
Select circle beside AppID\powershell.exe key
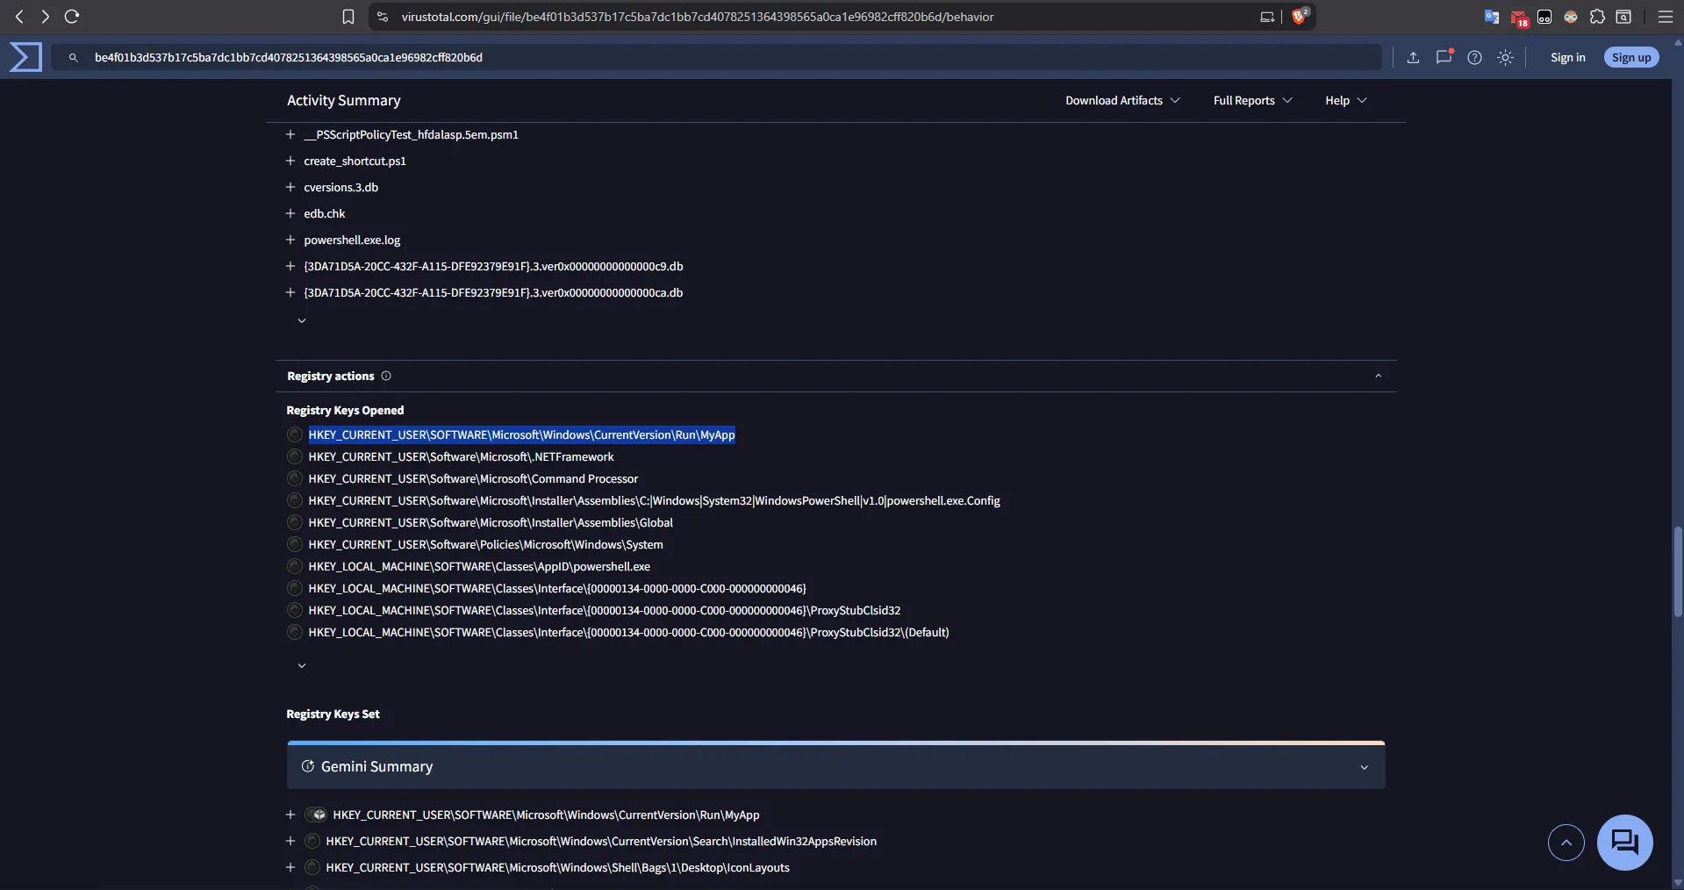tap(295, 567)
